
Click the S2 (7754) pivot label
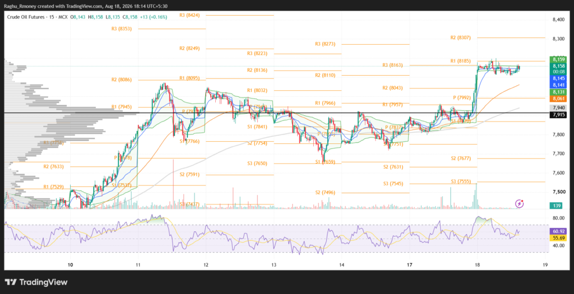[257, 143]
